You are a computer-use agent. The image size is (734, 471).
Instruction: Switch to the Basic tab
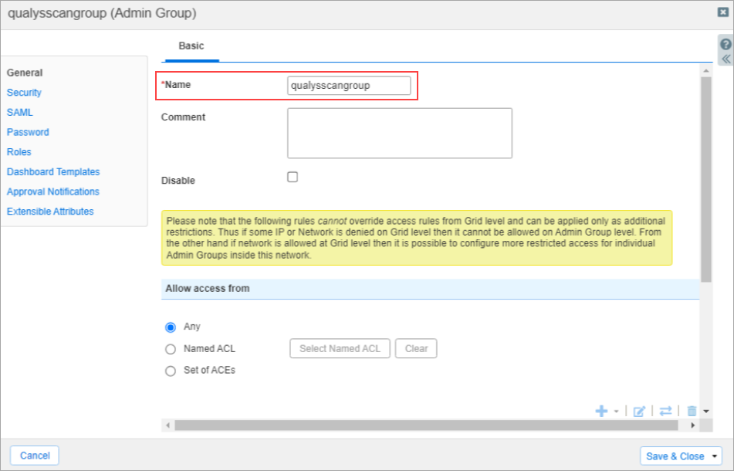coord(190,46)
